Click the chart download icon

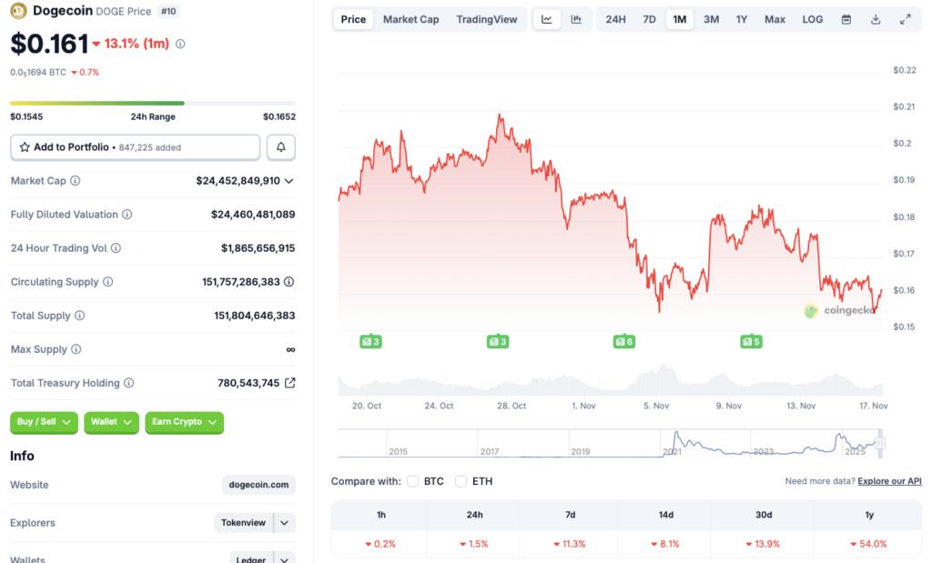pos(876,19)
